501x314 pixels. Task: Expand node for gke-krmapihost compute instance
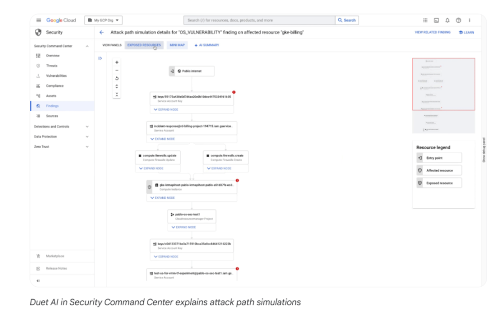click(x=162, y=198)
